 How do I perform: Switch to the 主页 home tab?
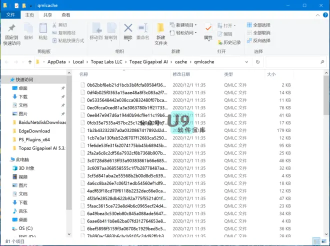coord(29,15)
